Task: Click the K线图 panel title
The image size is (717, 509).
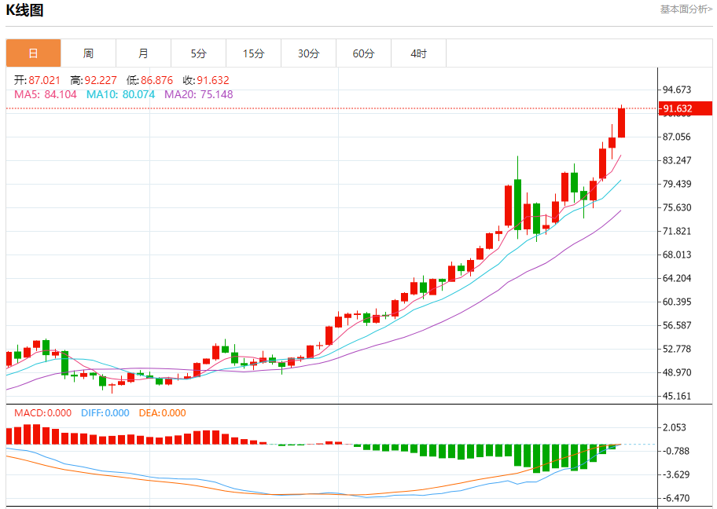Action: 25,10
